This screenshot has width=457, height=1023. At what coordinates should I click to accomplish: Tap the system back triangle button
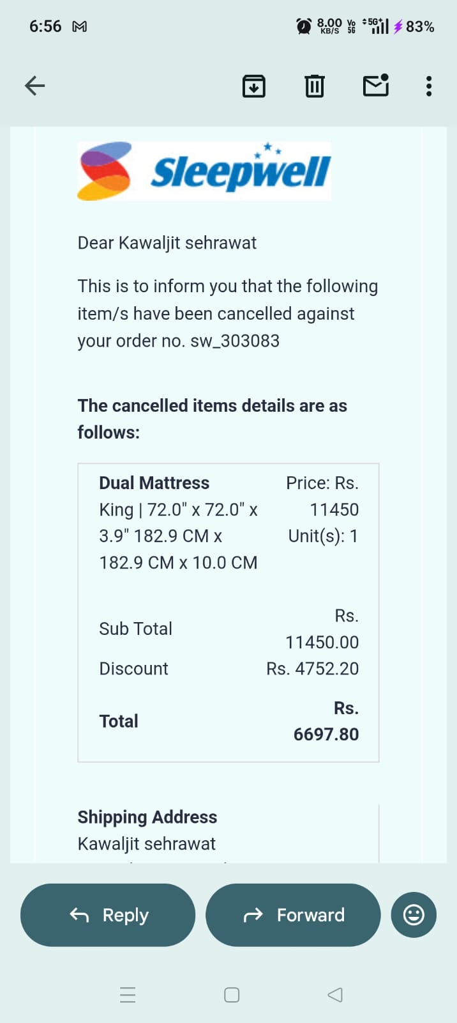[x=335, y=995]
